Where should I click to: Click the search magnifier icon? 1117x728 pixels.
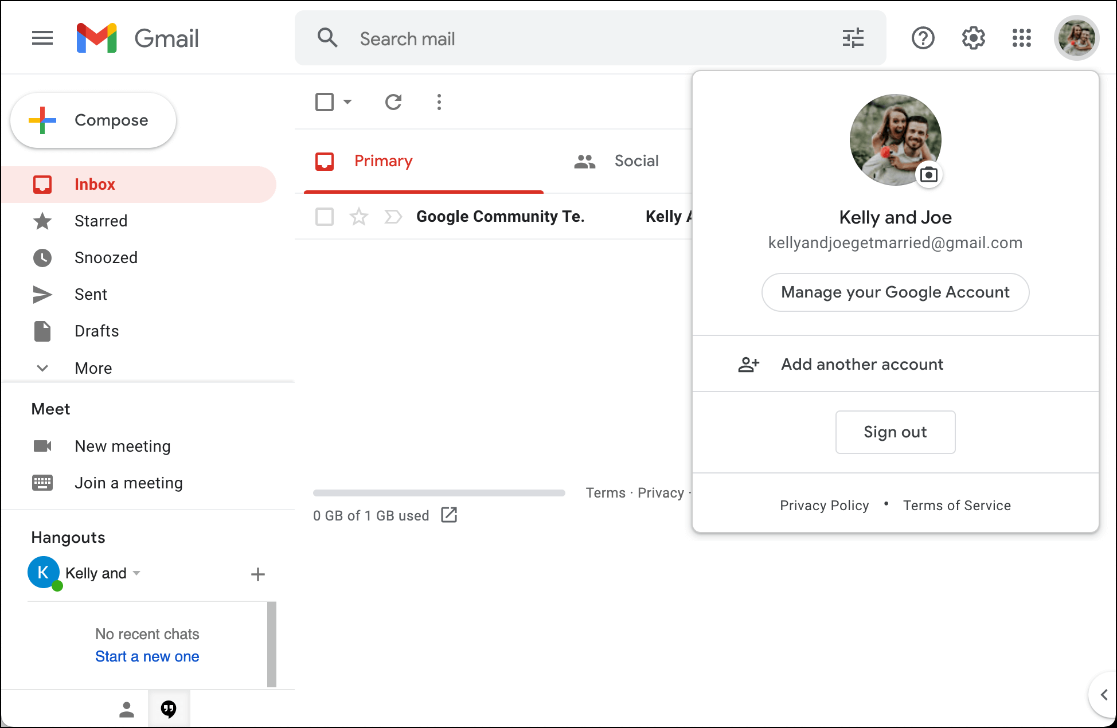pos(327,38)
